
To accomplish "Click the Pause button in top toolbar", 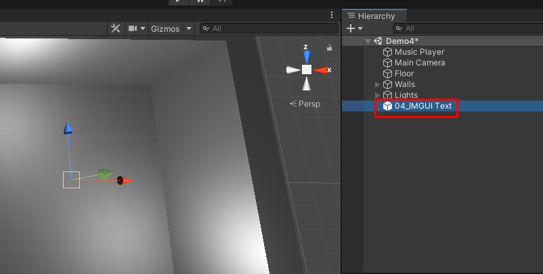I will click(x=200, y=2).
